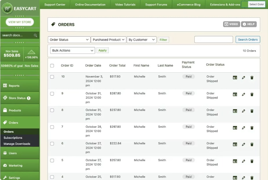The height and width of the screenshot is (180, 268).
Task: Select the checkbox for order 5
Action: [52, 161]
